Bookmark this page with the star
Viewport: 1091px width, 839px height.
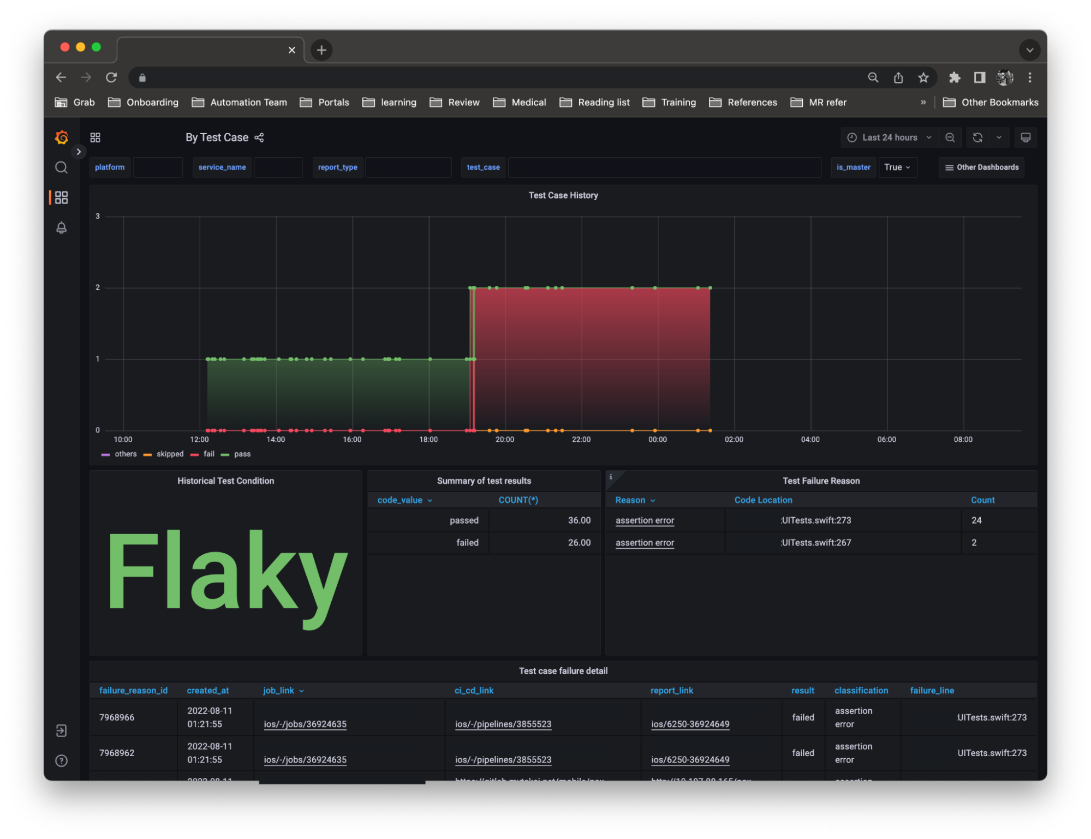pyautogui.click(x=923, y=77)
